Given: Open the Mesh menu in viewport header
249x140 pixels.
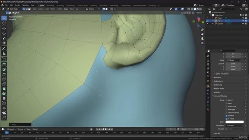Looking at the screenshot, I should coord(53,9).
